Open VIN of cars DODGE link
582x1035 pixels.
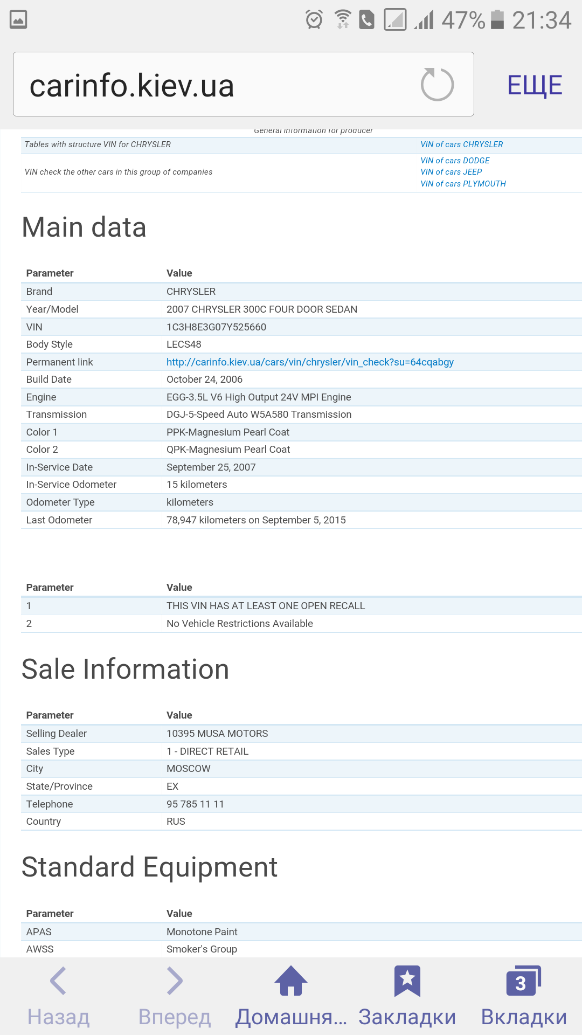coord(455,161)
